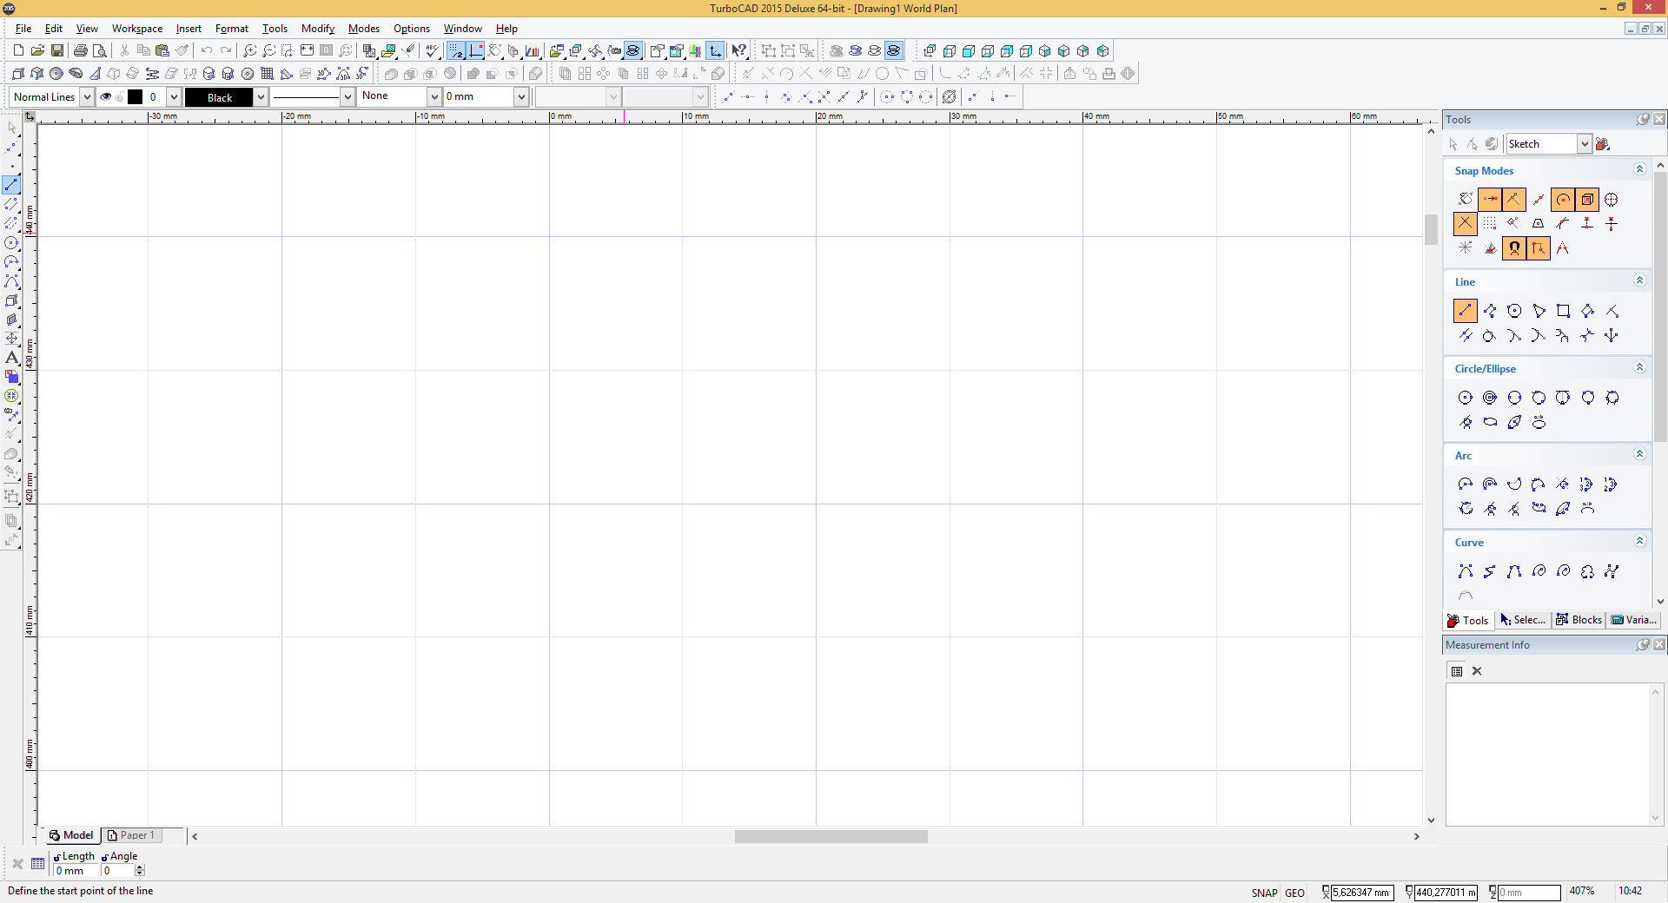Open the Black pen color dropdown
The height and width of the screenshot is (903, 1668).
(260, 97)
